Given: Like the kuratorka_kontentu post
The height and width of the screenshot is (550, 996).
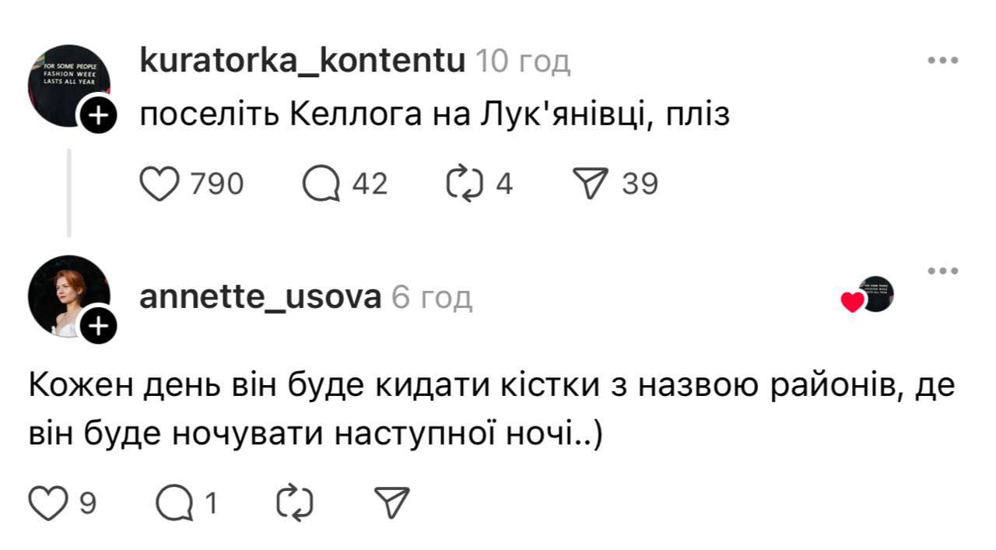Looking at the screenshot, I should [160, 184].
